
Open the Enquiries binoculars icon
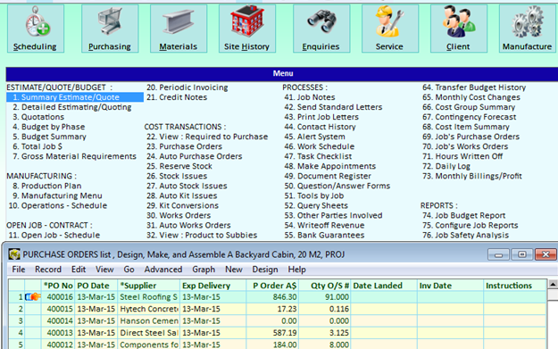pos(321,29)
